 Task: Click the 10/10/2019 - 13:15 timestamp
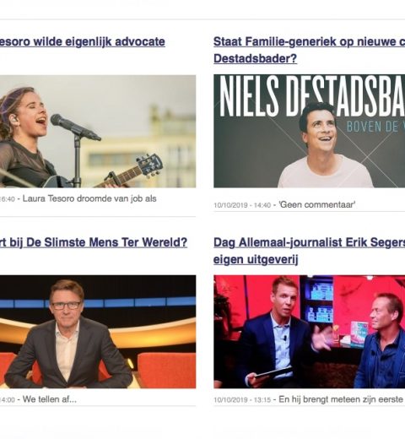click(242, 400)
